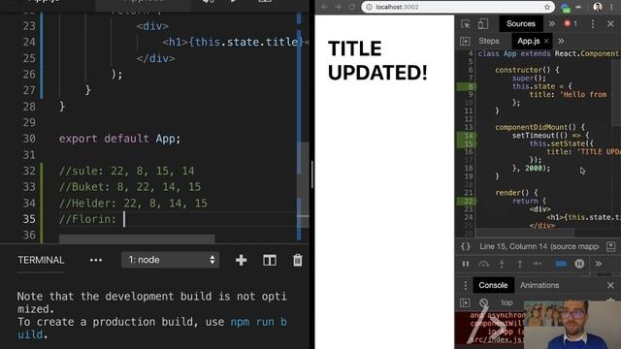Open the console top context dropdown

click(507, 302)
